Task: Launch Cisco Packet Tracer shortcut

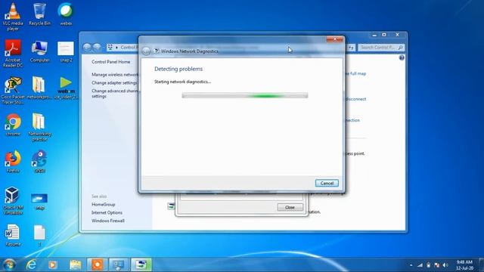Action: (13, 90)
